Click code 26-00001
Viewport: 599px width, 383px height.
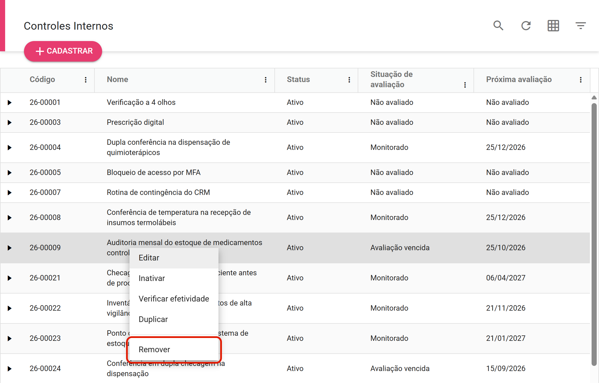click(45, 102)
